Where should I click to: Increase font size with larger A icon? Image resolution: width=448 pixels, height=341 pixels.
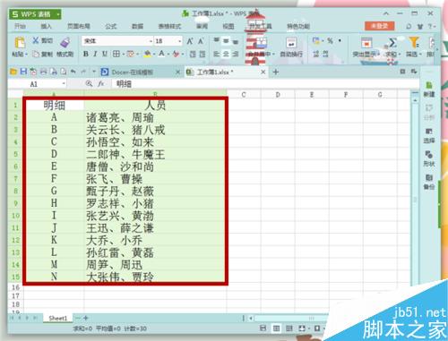(x=190, y=41)
